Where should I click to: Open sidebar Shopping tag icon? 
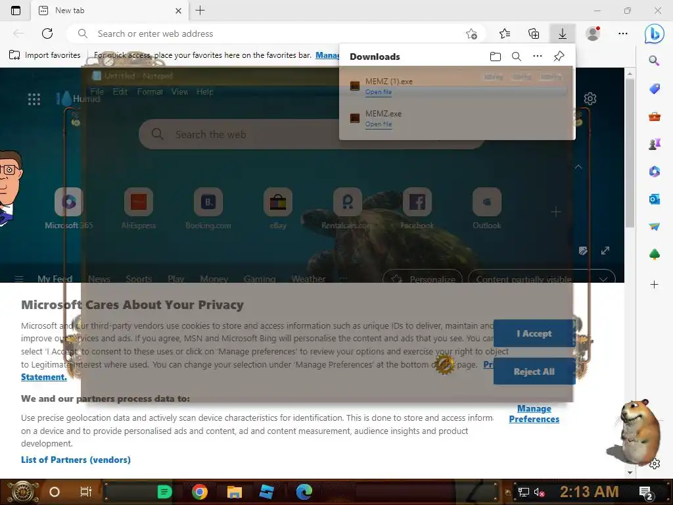654,89
